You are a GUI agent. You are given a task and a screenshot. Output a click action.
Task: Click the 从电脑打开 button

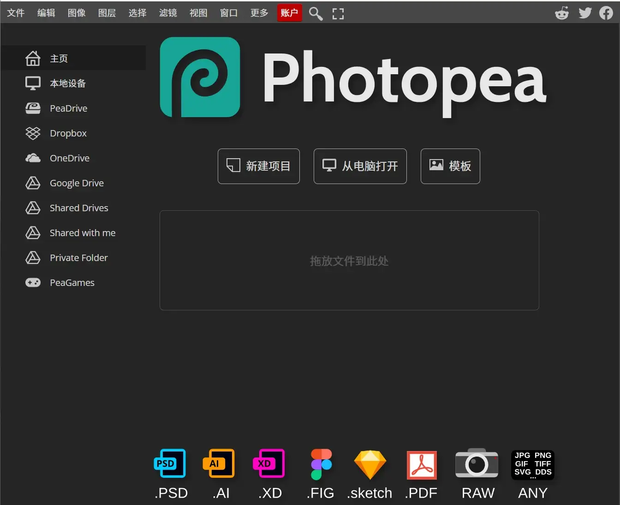click(x=360, y=166)
